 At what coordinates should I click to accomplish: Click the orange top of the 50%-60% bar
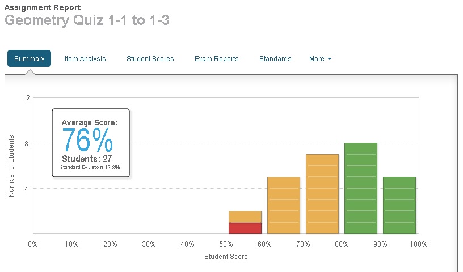click(245, 217)
